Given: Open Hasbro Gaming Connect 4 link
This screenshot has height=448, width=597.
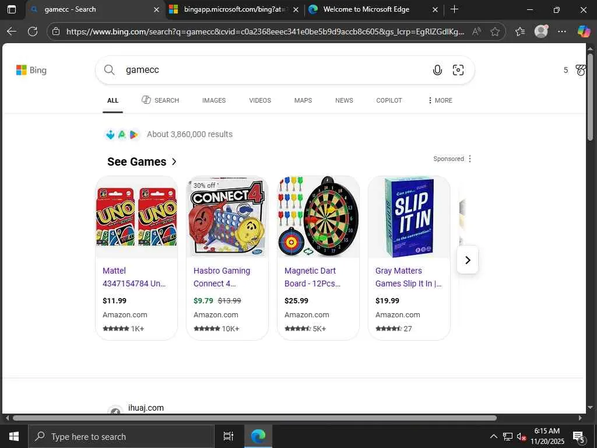Looking at the screenshot, I should (x=222, y=277).
